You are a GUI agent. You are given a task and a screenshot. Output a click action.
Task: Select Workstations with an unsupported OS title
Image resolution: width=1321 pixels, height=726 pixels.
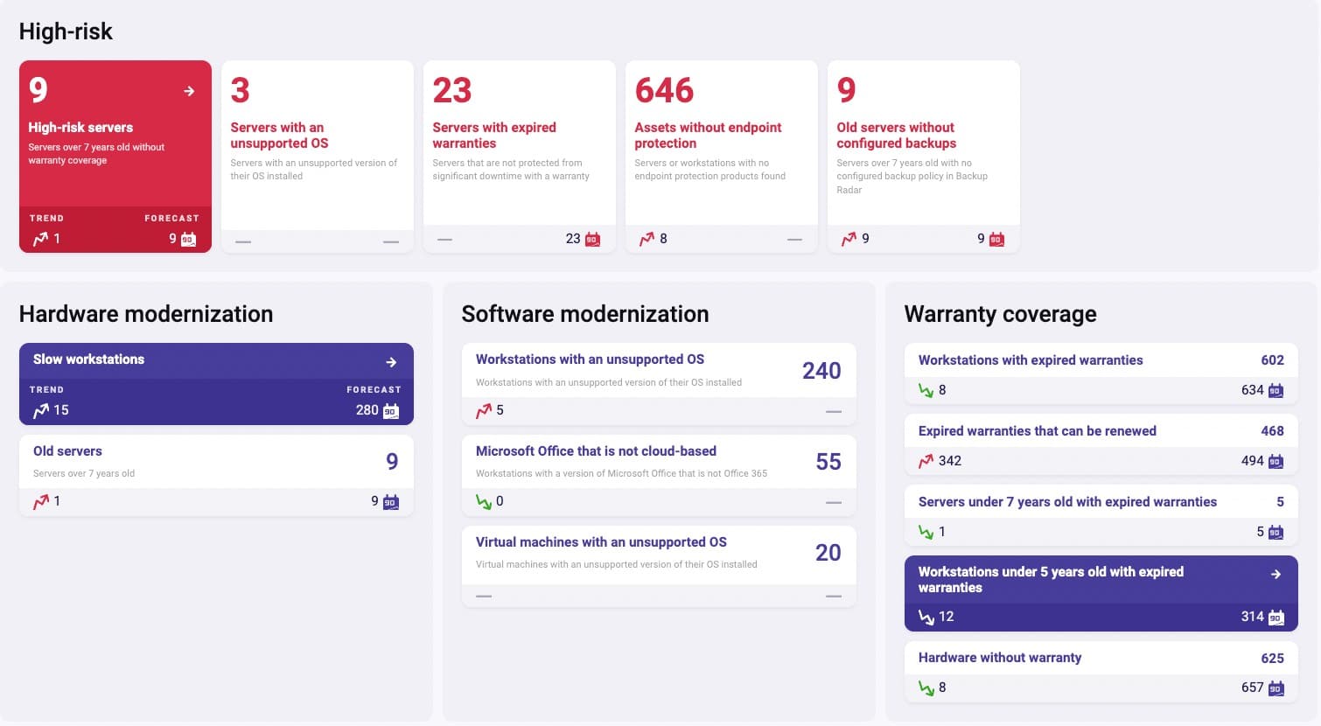(590, 360)
